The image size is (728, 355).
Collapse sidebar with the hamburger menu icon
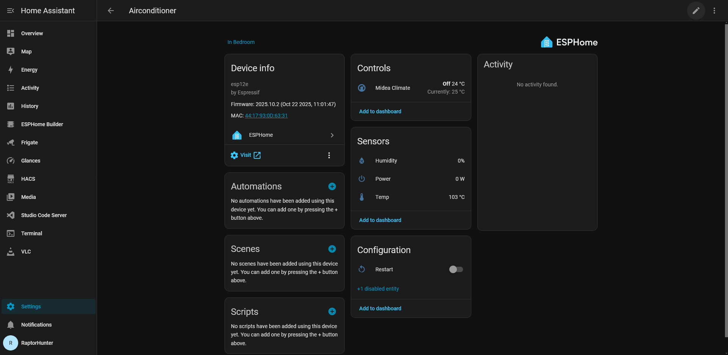[x=11, y=11]
